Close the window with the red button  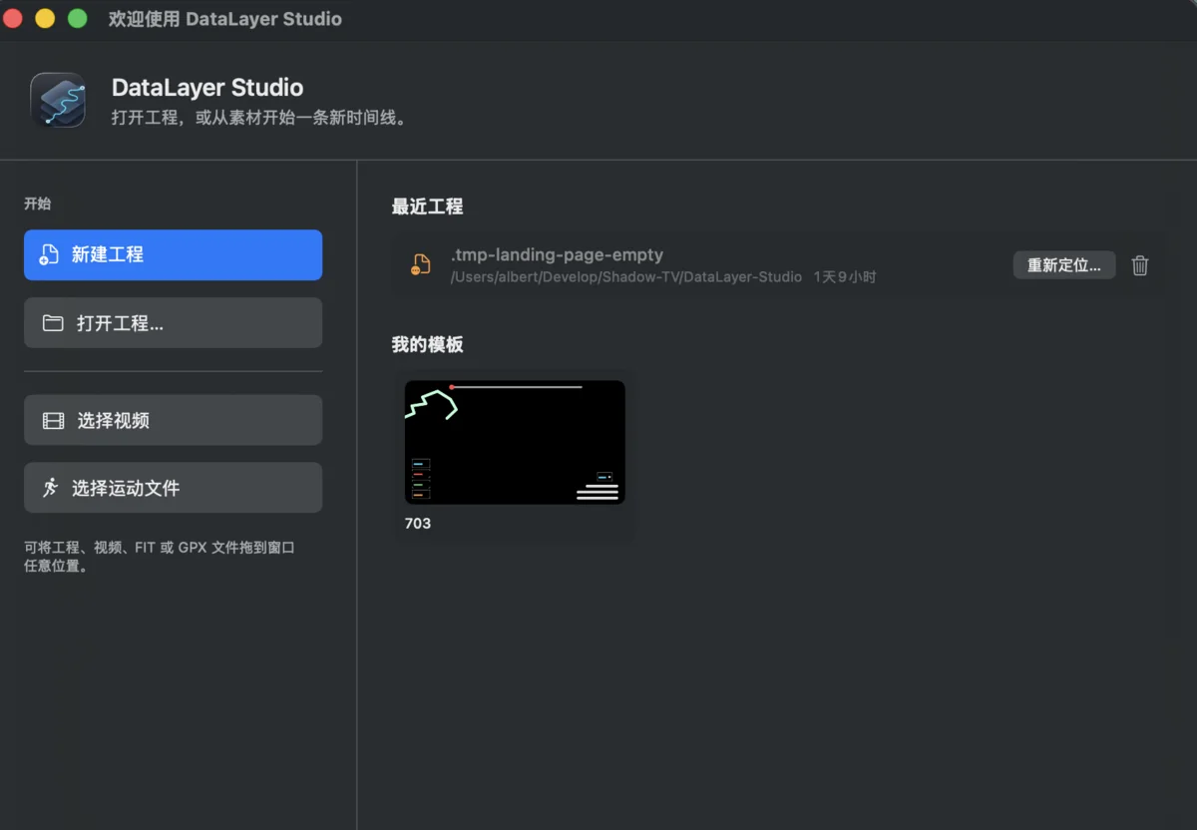[x=13, y=18]
